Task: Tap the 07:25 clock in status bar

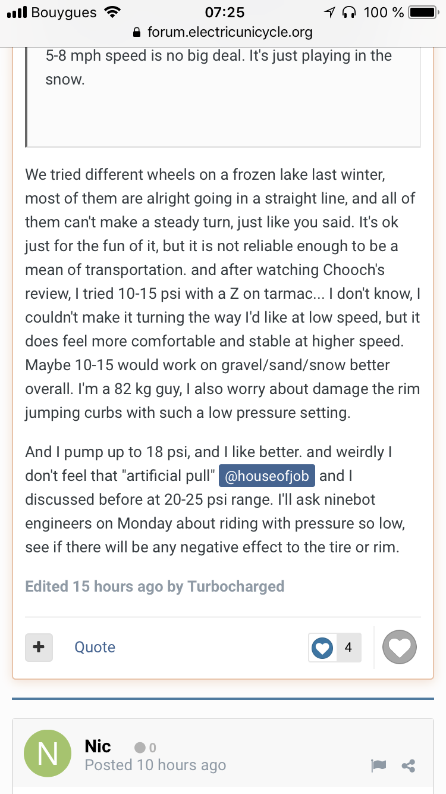Action: tap(224, 12)
